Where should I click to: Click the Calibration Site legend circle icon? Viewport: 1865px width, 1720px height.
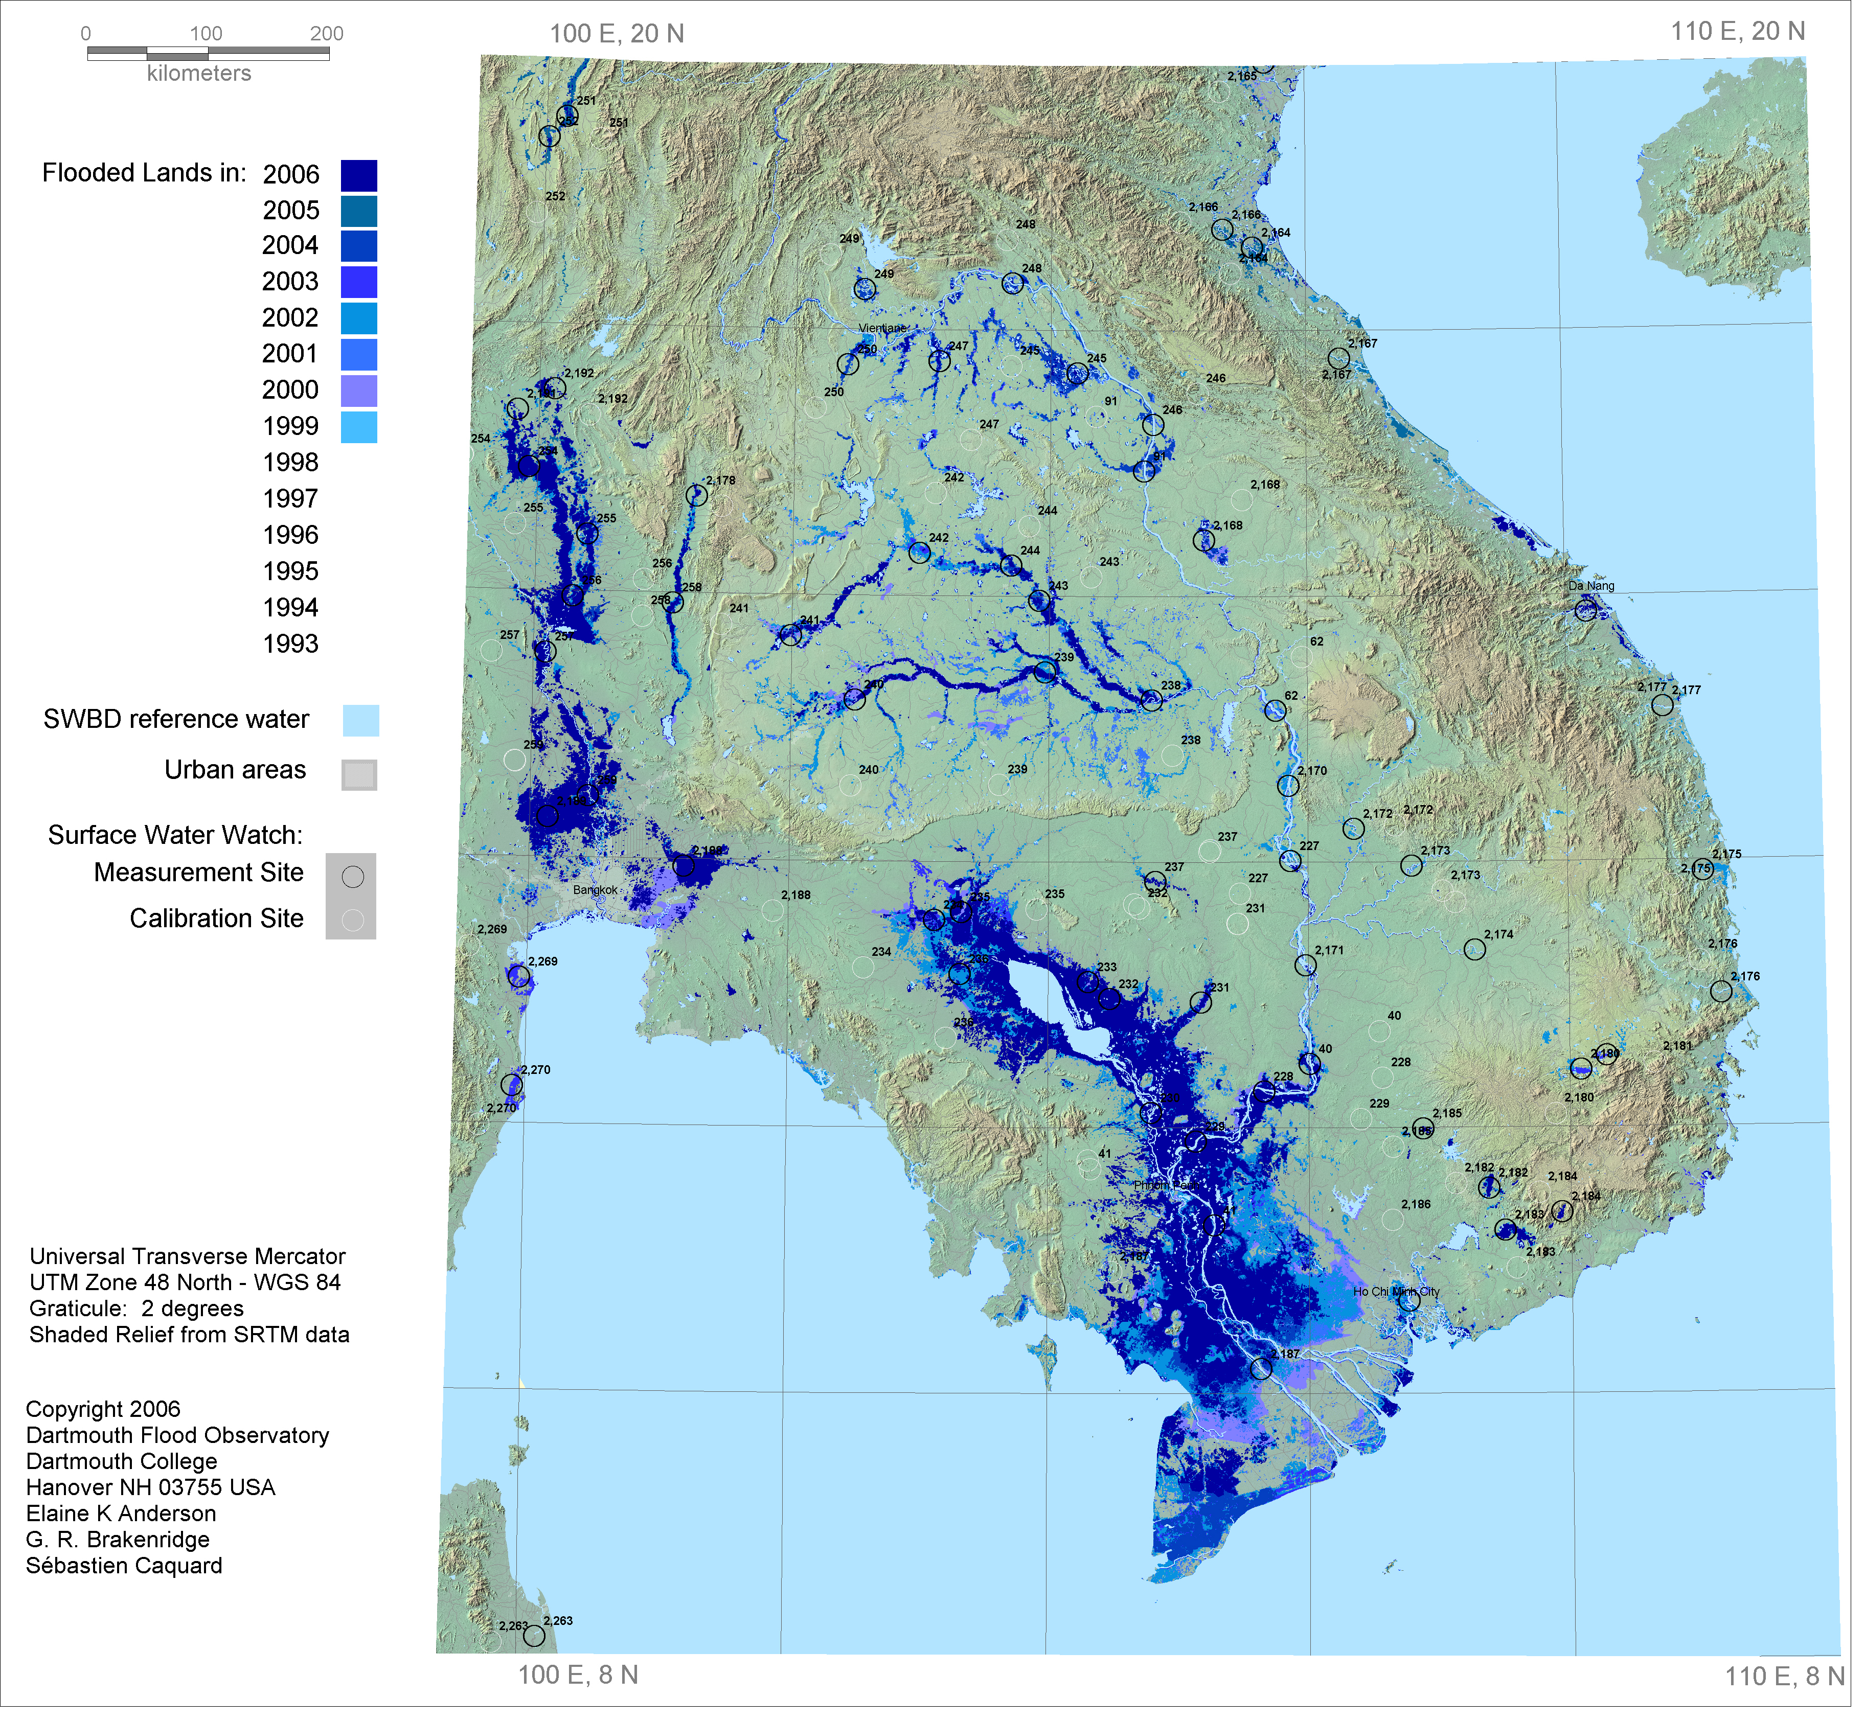pos(352,922)
